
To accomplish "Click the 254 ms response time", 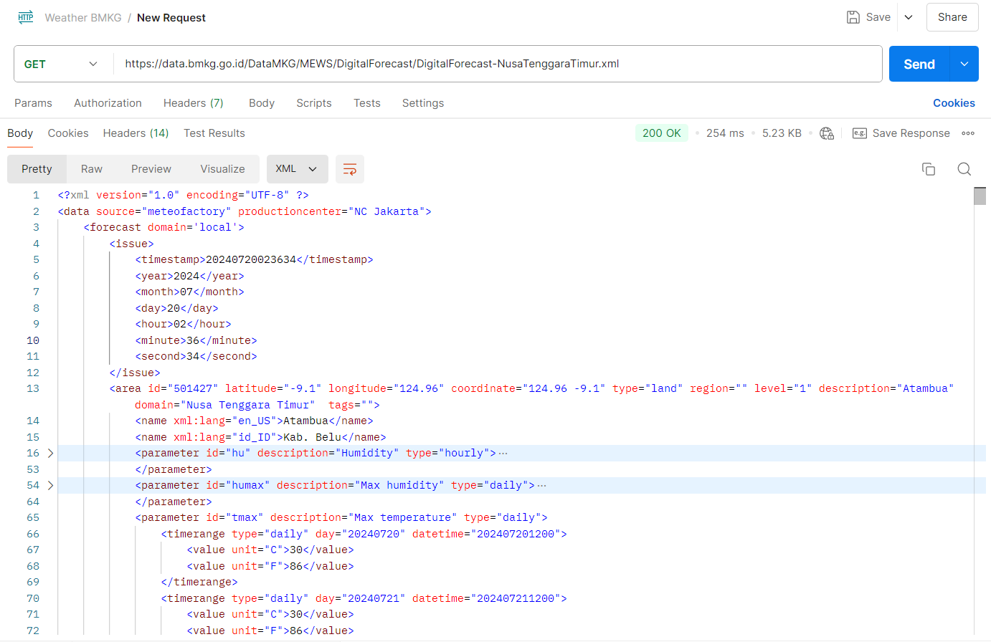I will tap(725, 133).
